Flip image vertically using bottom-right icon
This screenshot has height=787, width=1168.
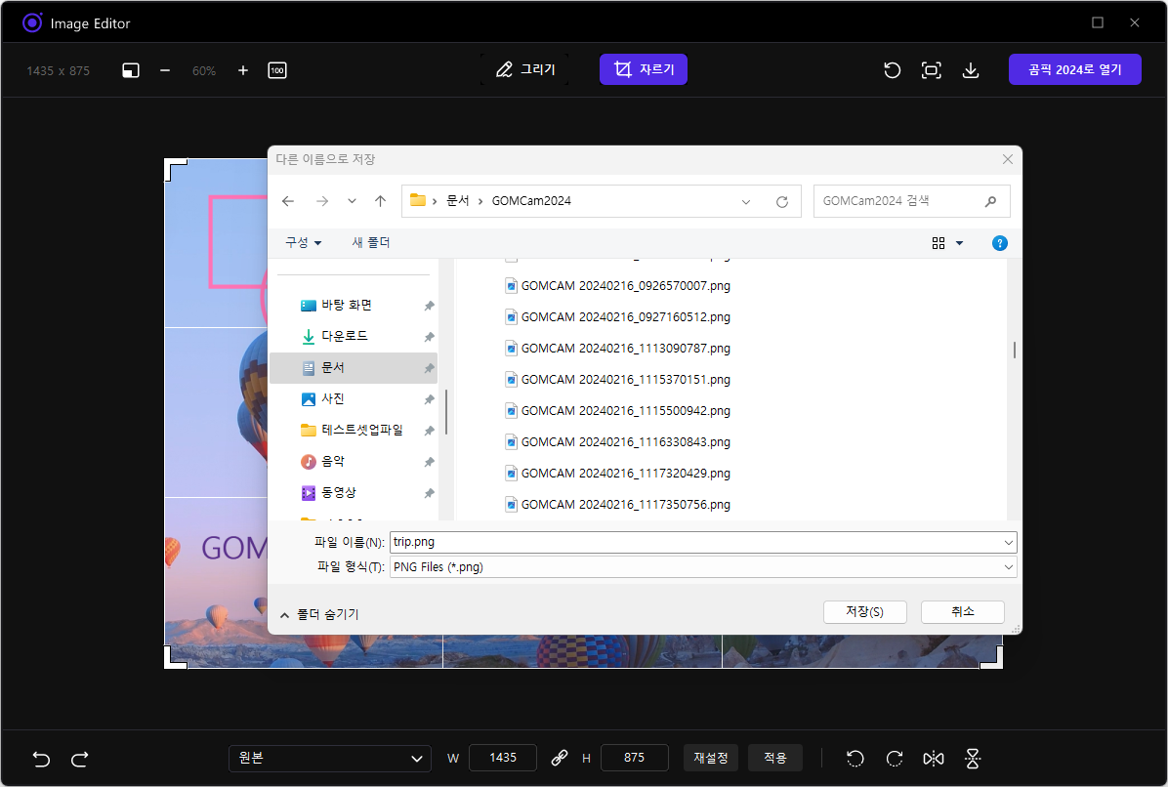[x=972, y=759]
